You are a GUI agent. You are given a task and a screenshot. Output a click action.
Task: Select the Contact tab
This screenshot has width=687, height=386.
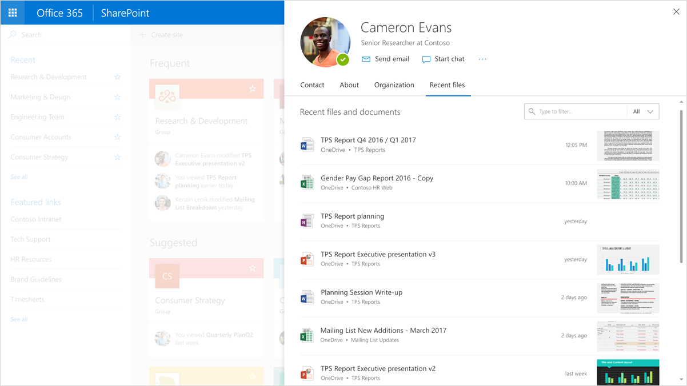311,85
